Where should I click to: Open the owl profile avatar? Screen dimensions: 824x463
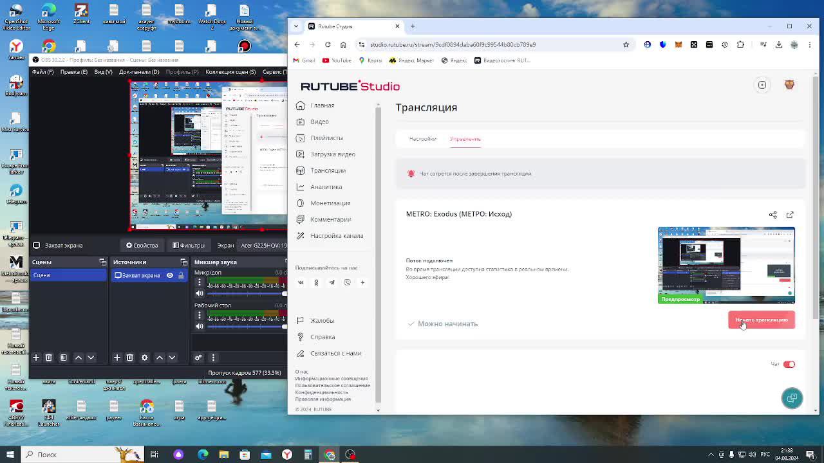(x=789, y=85)
